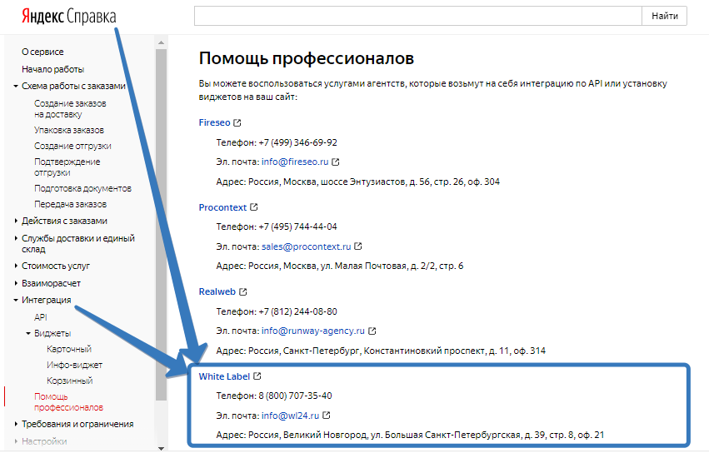Click the Помощь профессионалов page heading
The height and width of the screenshot is (453, 709).
tap(306, 58)
